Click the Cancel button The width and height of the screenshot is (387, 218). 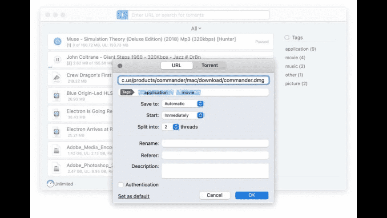(x=214, y=195)
